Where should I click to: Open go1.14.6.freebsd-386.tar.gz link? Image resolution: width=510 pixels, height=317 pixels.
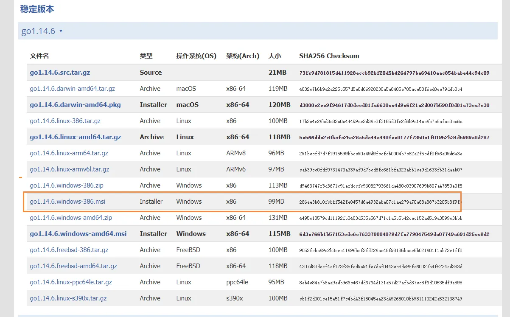coord(69,250)
